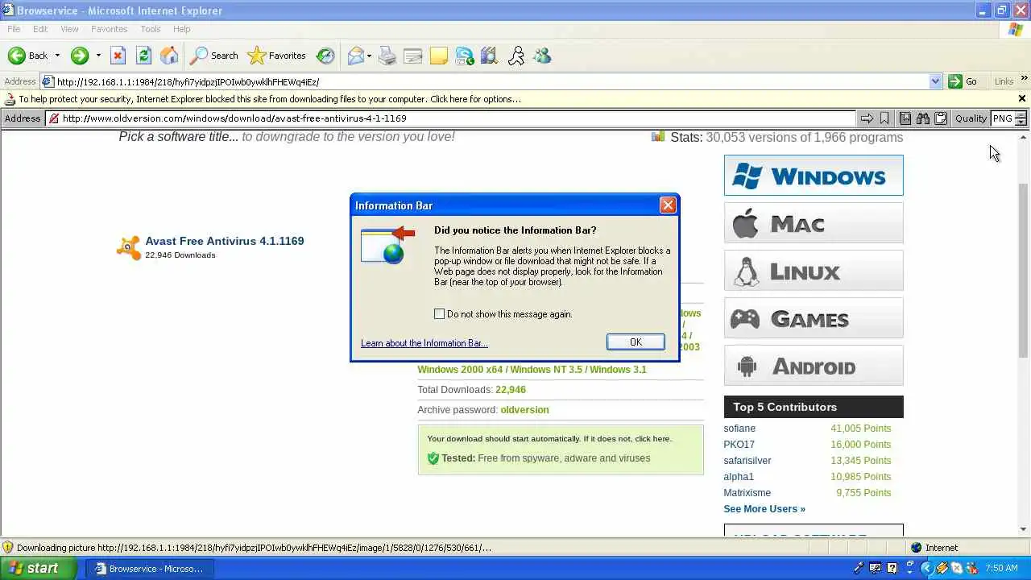Click the green Back arrow button
The height and width of the screenshot is (580, 1031).
[x=17, y=56]
